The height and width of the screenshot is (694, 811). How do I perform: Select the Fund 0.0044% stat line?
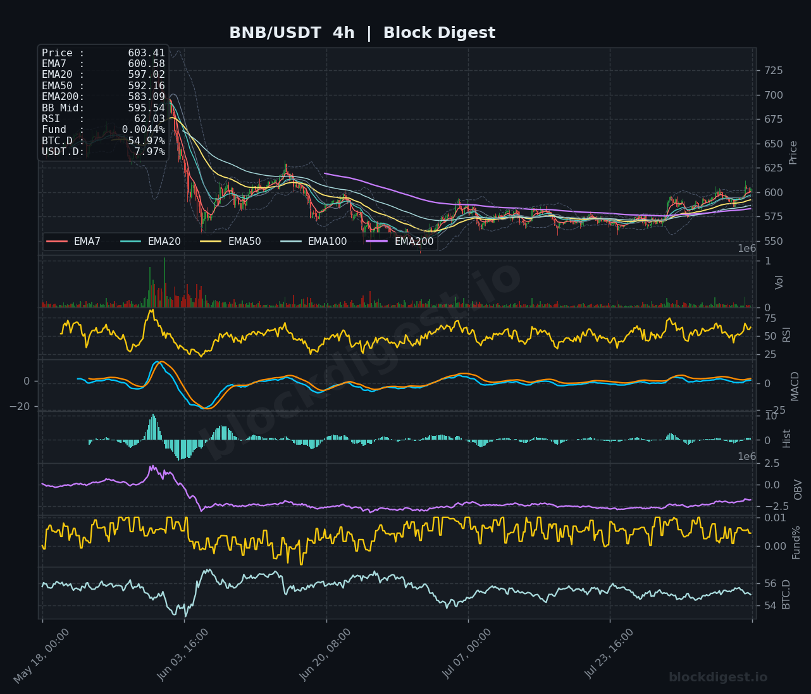click(103, 130)
